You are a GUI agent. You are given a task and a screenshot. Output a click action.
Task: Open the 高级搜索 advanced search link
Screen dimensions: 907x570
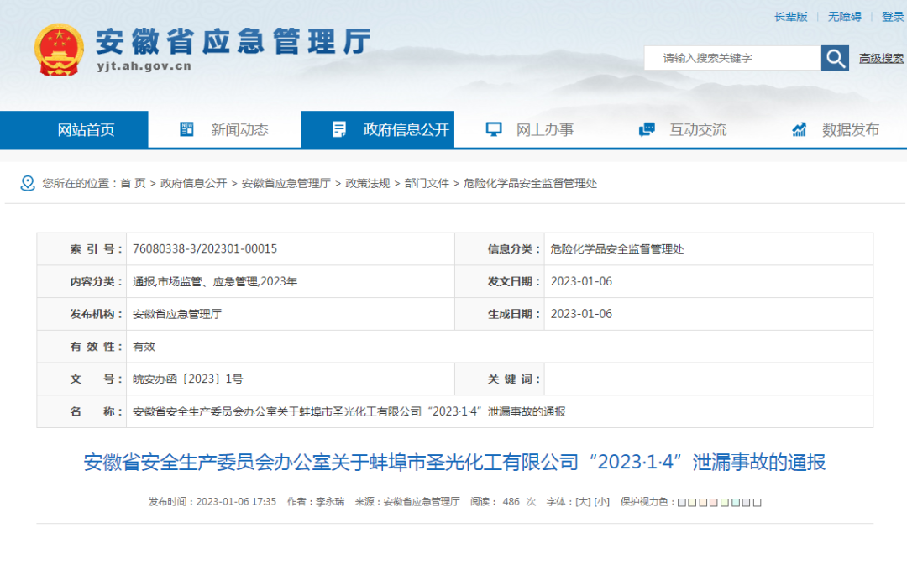pyautogui.click(x=881, y=59)
